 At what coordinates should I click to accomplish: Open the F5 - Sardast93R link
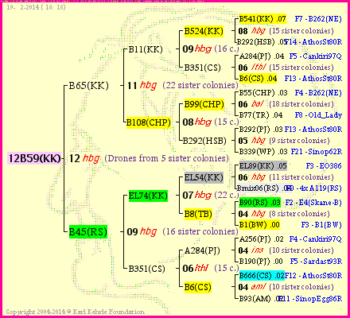(316, 262)
